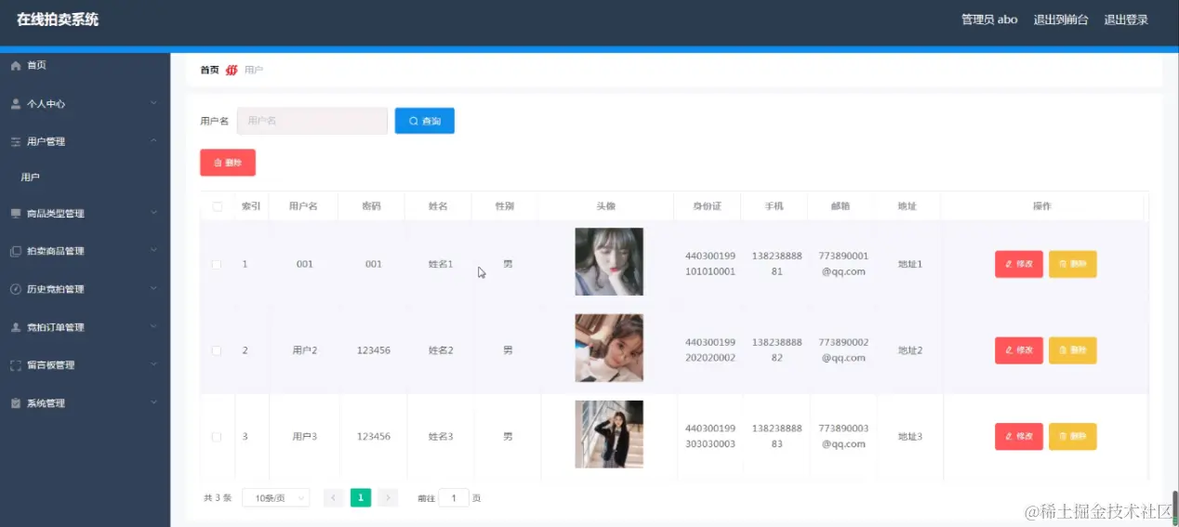Screen dimensions: 1179x527
Task: Click the 用户名 search input field
Action: 312,121
